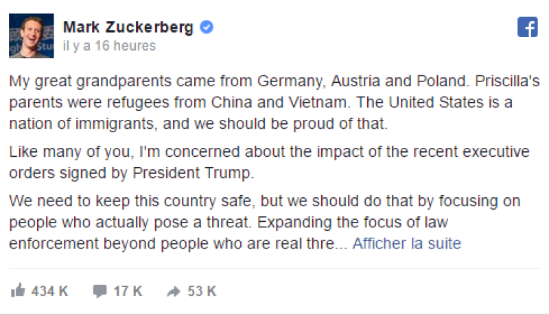Click the paragraph about keeping country safe

[265, 223]
